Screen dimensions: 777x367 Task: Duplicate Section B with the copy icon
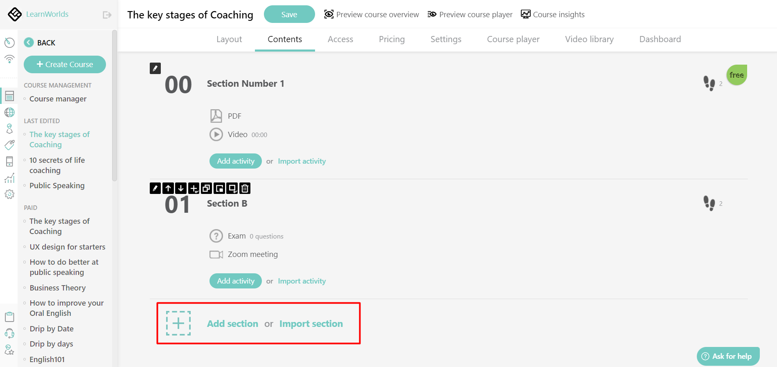pyautogui.click(x=207, y=188)
